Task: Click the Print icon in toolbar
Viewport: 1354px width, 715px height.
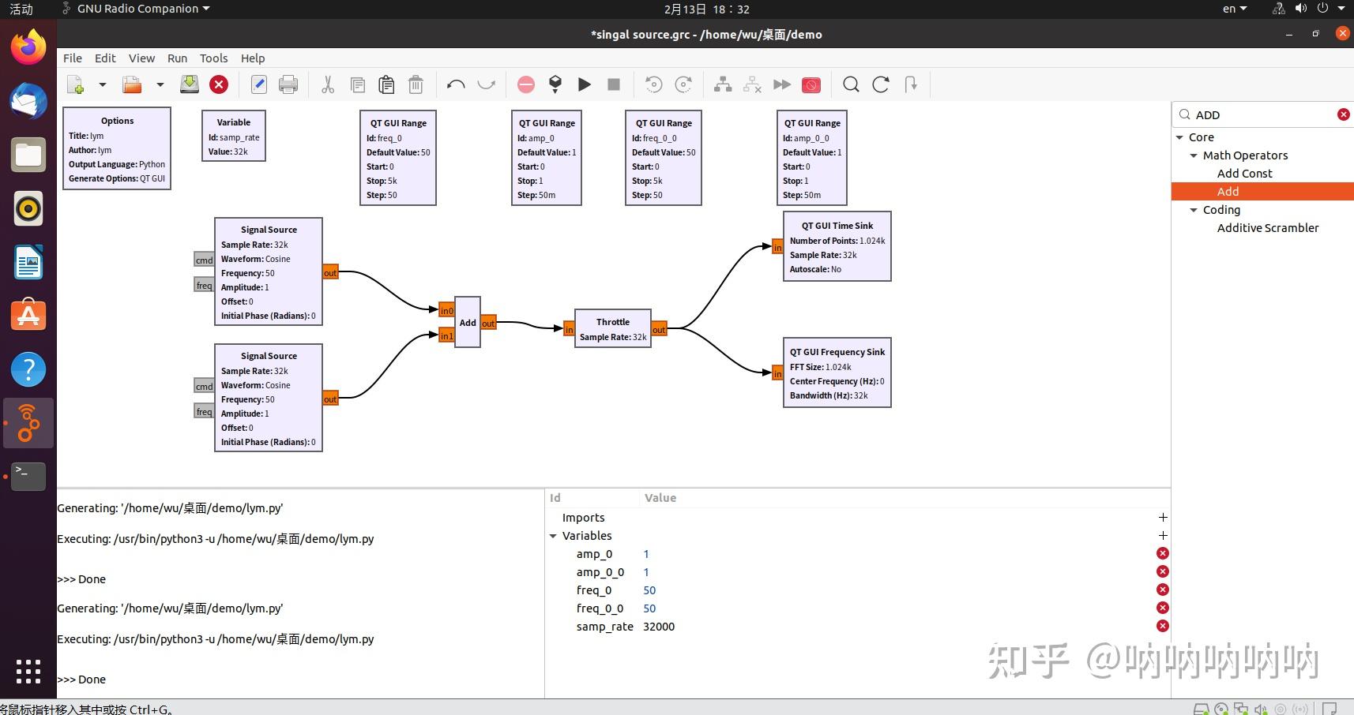Action: pyautogui.click(x=288, y=84)
